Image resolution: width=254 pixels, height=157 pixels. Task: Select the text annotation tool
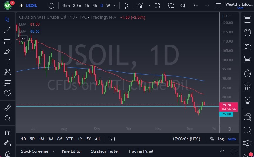pyautogui.click(x=8, y=61)
